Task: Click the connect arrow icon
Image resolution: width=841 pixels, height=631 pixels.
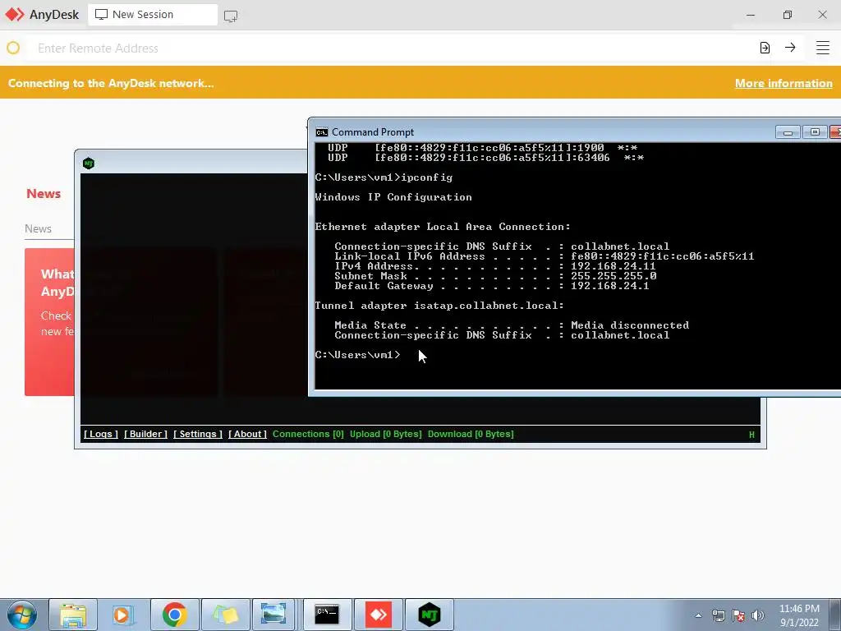Action: point(790,48)
